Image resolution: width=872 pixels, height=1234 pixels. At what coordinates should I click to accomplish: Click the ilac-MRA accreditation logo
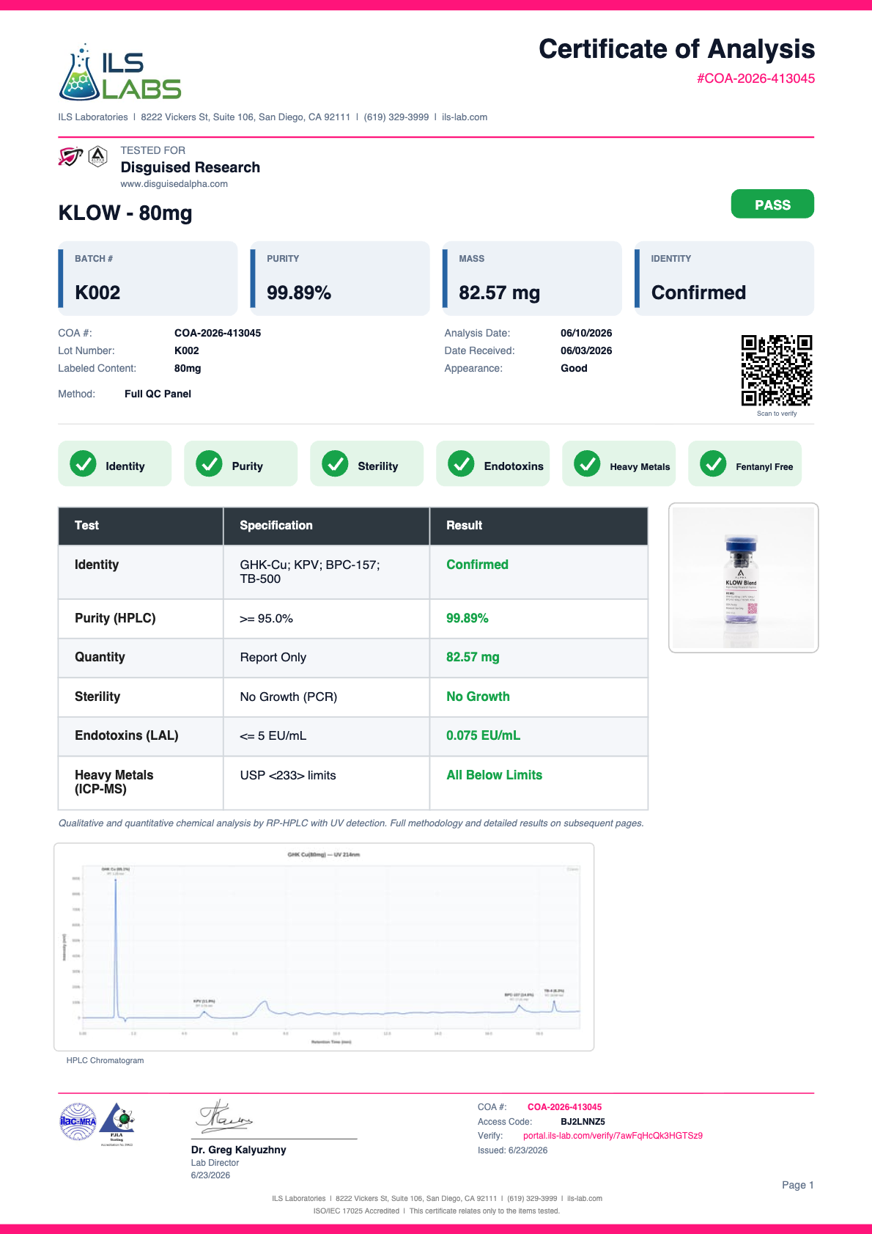pyautogui.click(x=78, y=1122)
